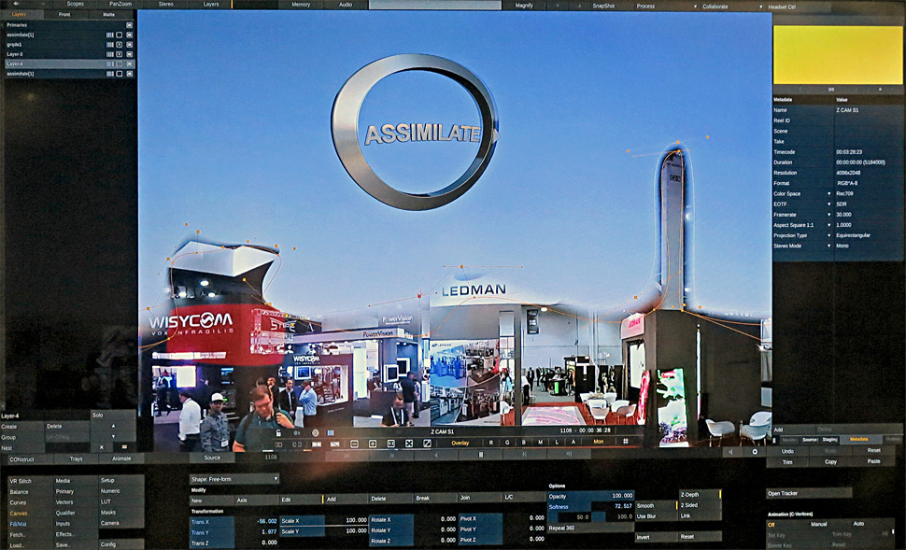906x550 pixels.
Task: Click the Trans X value field
Action: pyautogui.click(x=234, y=522)
